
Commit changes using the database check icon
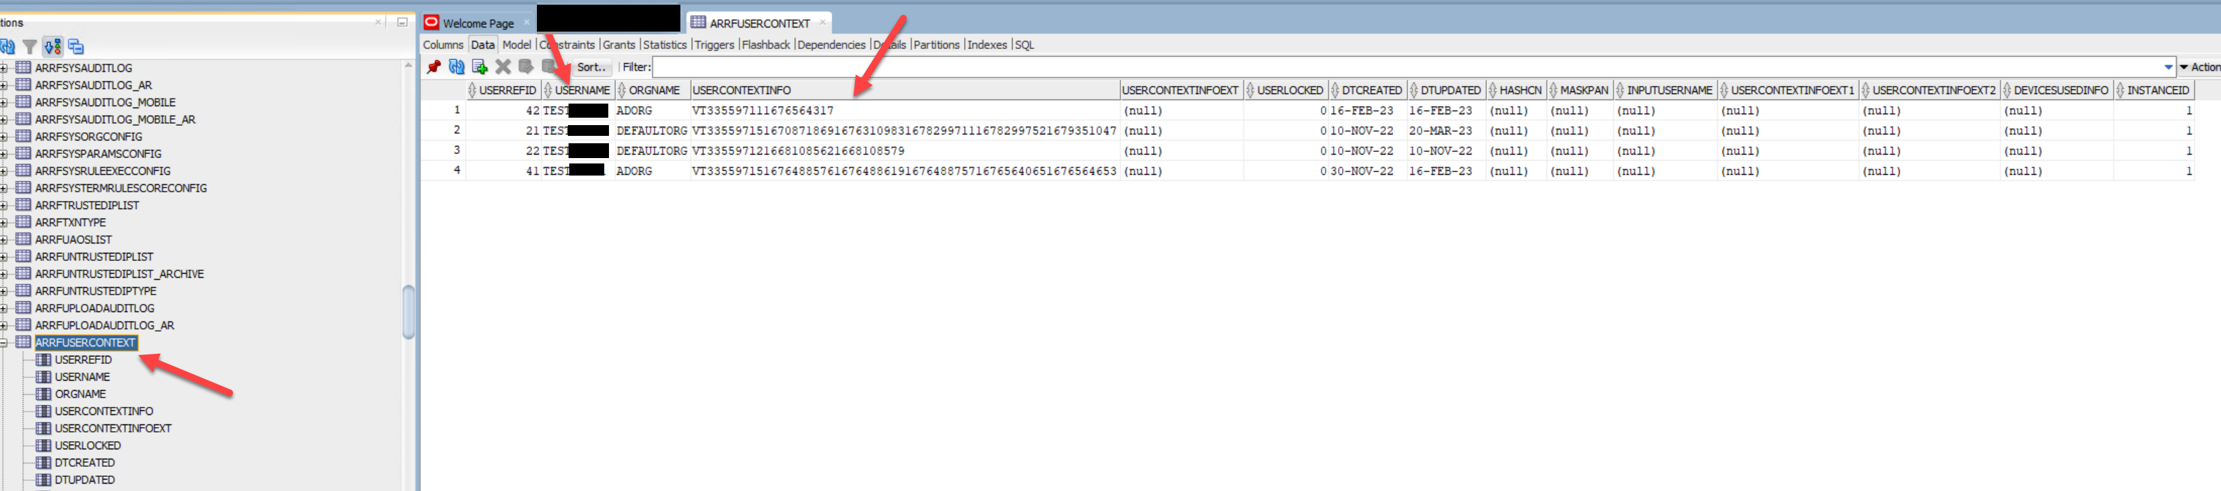coord(526,67)
